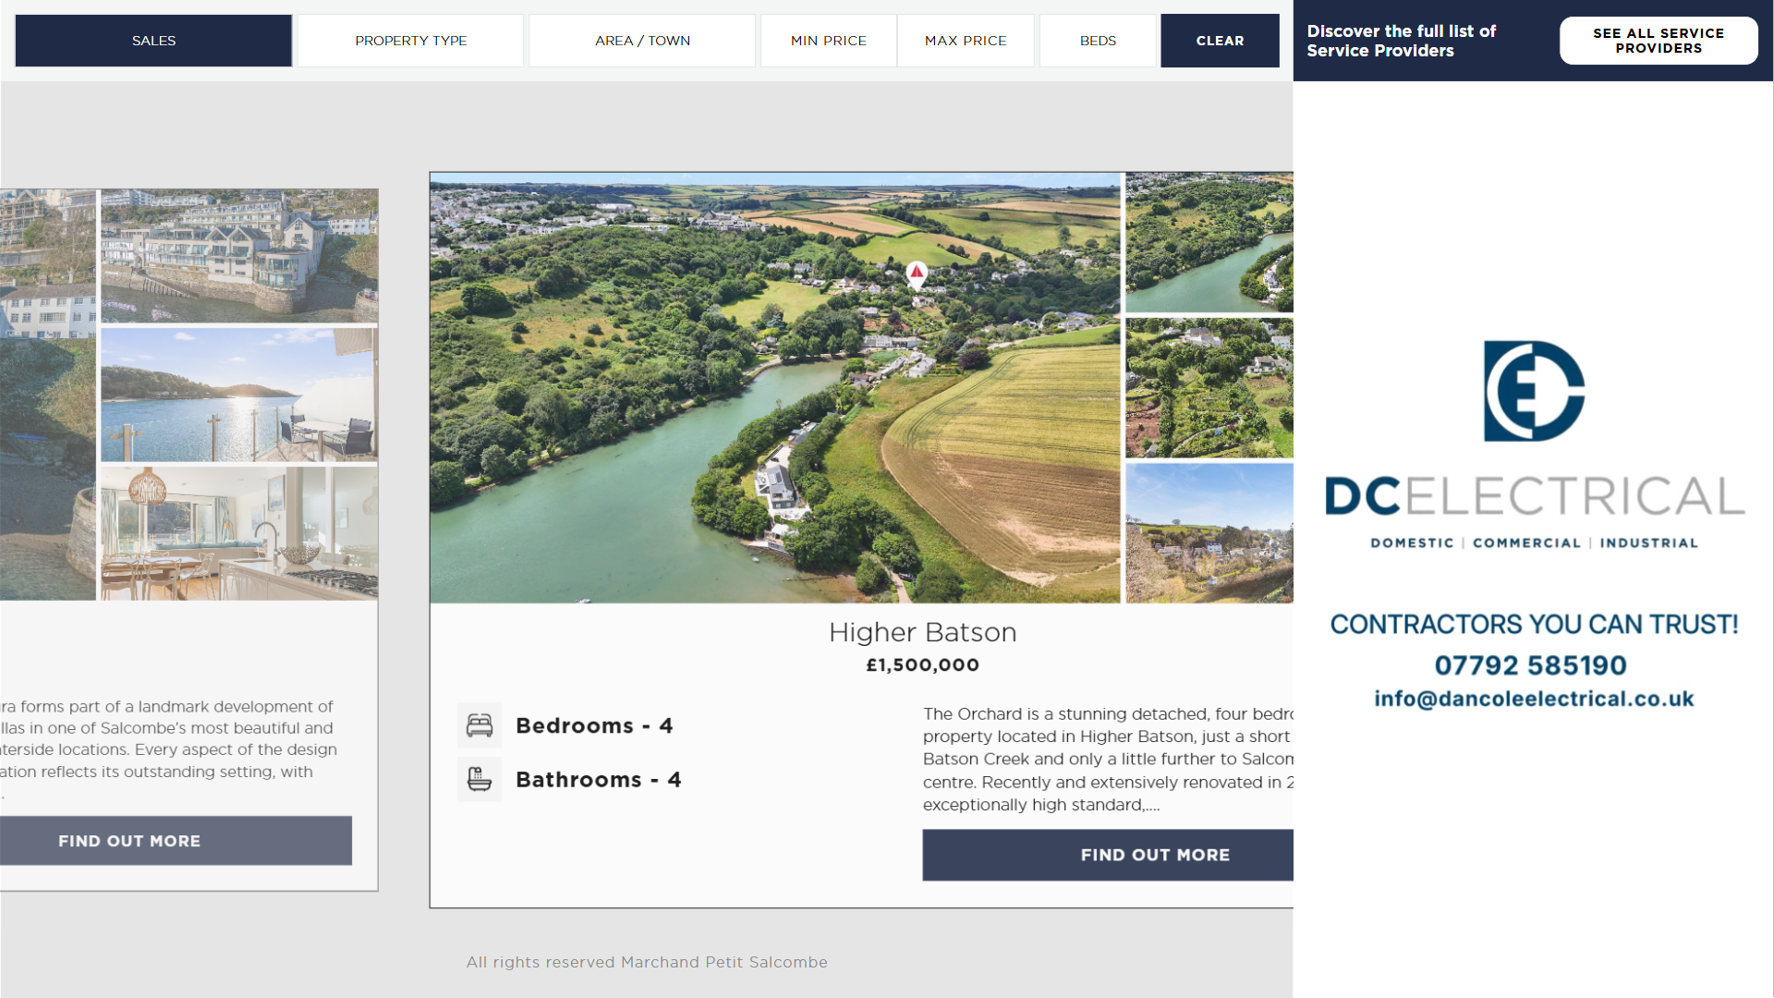The image size is (1774, 998).
Task: Open the top-right creek thumbnail image
Action: (1209, 242)
